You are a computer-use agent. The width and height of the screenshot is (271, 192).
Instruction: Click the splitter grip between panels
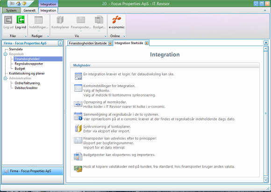(x=65, y=112)
